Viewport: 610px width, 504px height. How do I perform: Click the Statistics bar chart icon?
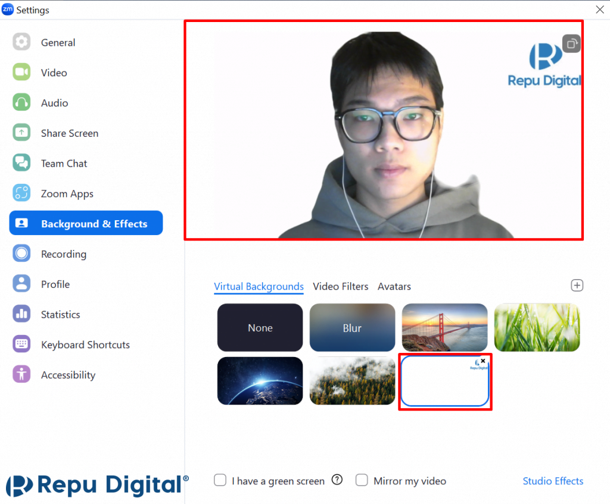(21, 314)
